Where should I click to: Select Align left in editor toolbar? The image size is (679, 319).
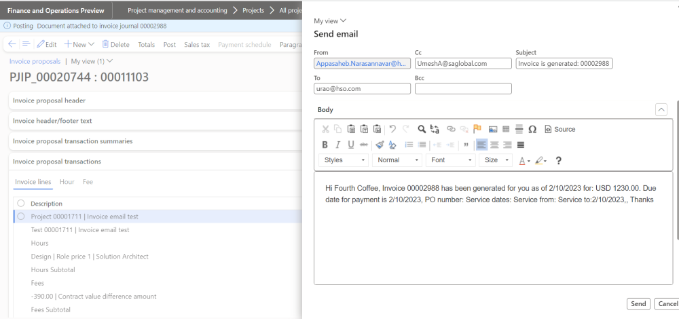(481, 145)
